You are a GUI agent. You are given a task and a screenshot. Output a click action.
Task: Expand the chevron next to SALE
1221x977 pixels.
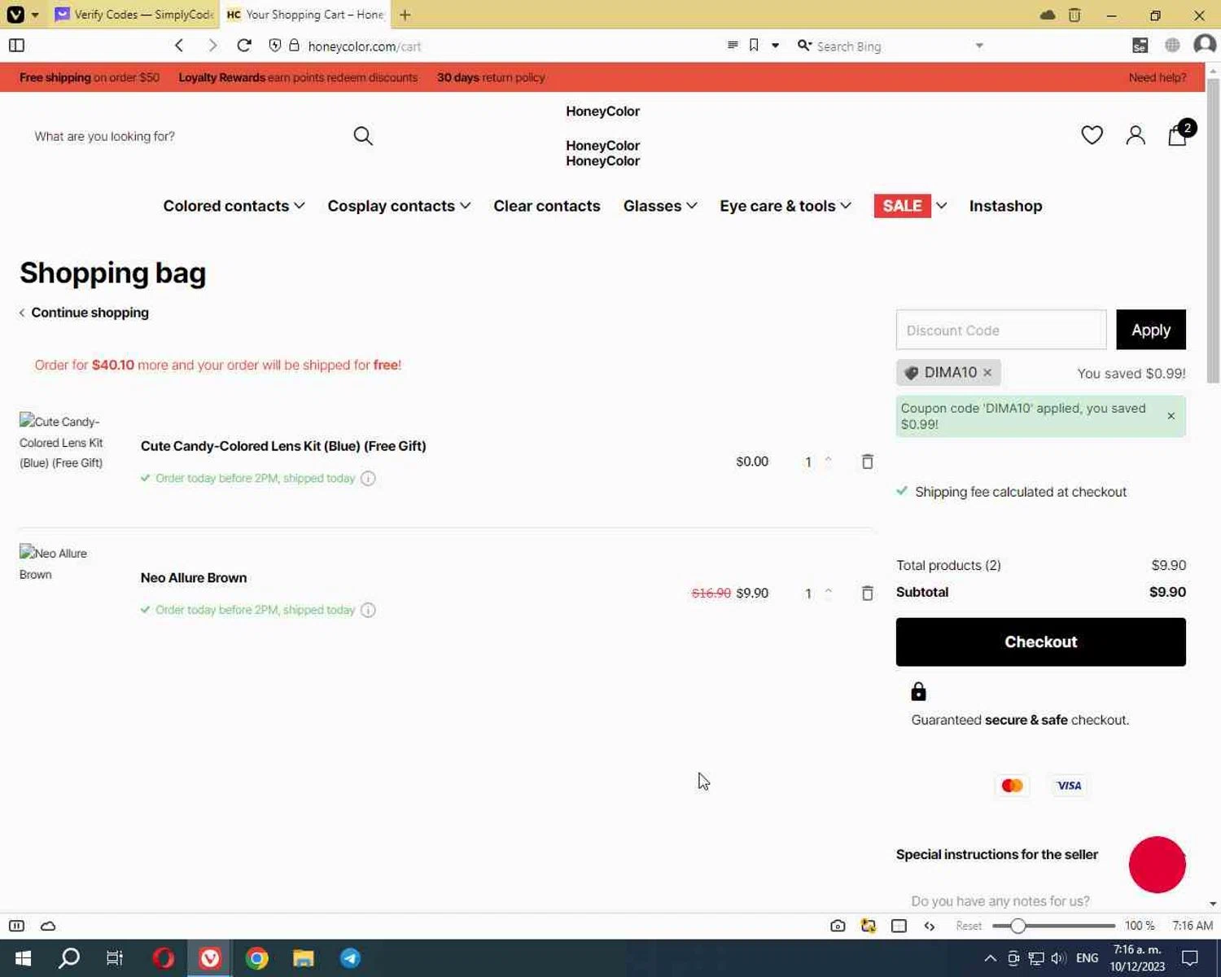[941, 206]
